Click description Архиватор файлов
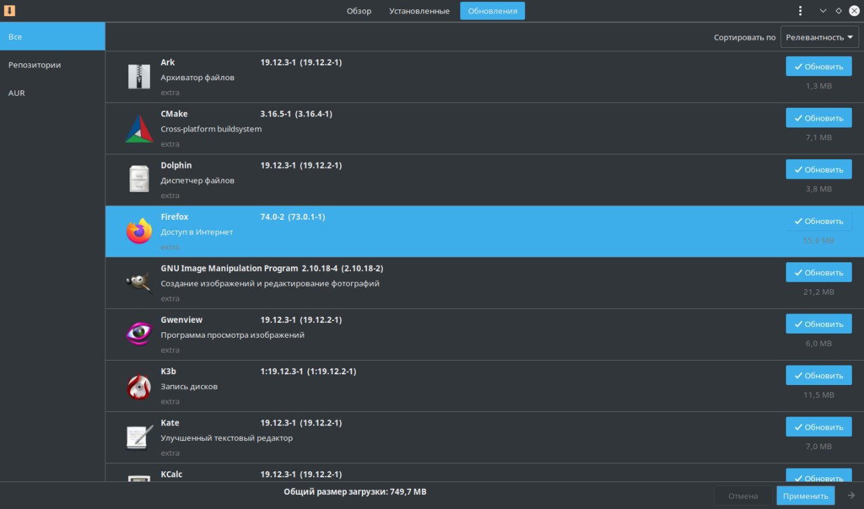864x509 pixels. tap(198, 78)
